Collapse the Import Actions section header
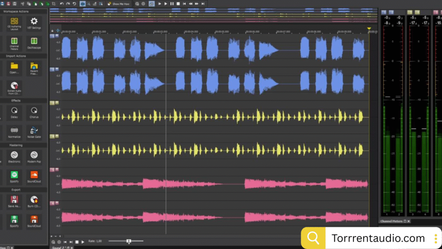Screen dimensions: 442x249 click(16, 56)
